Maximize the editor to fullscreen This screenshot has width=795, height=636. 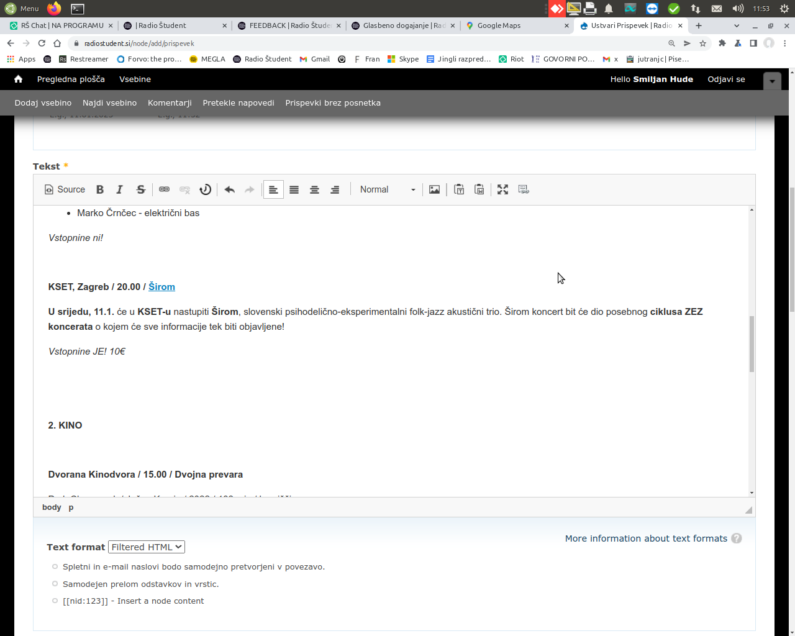click(x=502, y=189)
